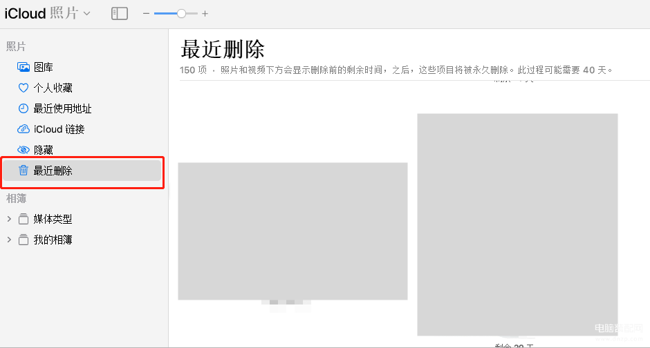Screen dimensions: 650x348
Task: Select the 我的相簿 folder label
Action: (x=53, y=240)
